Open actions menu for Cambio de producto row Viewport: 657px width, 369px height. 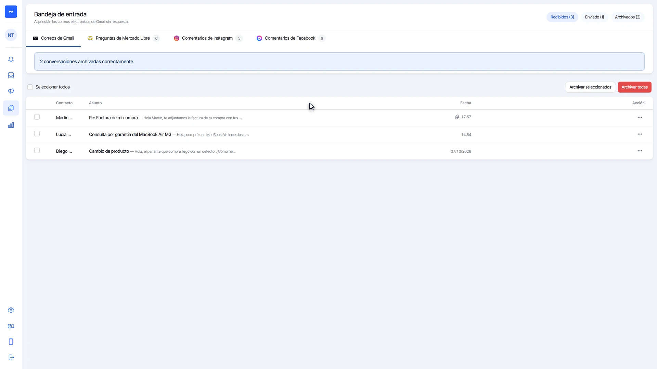coord(640,151)
